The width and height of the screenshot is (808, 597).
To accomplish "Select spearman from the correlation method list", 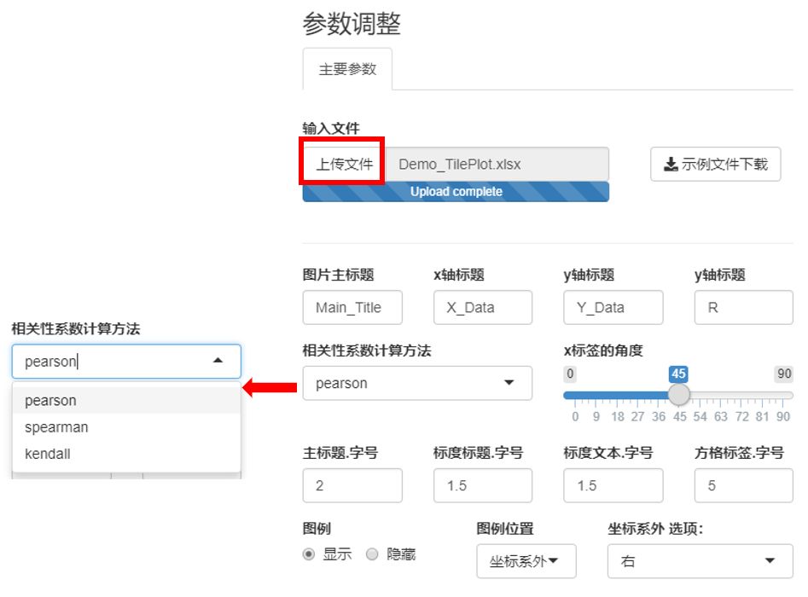I will (55, 427).
